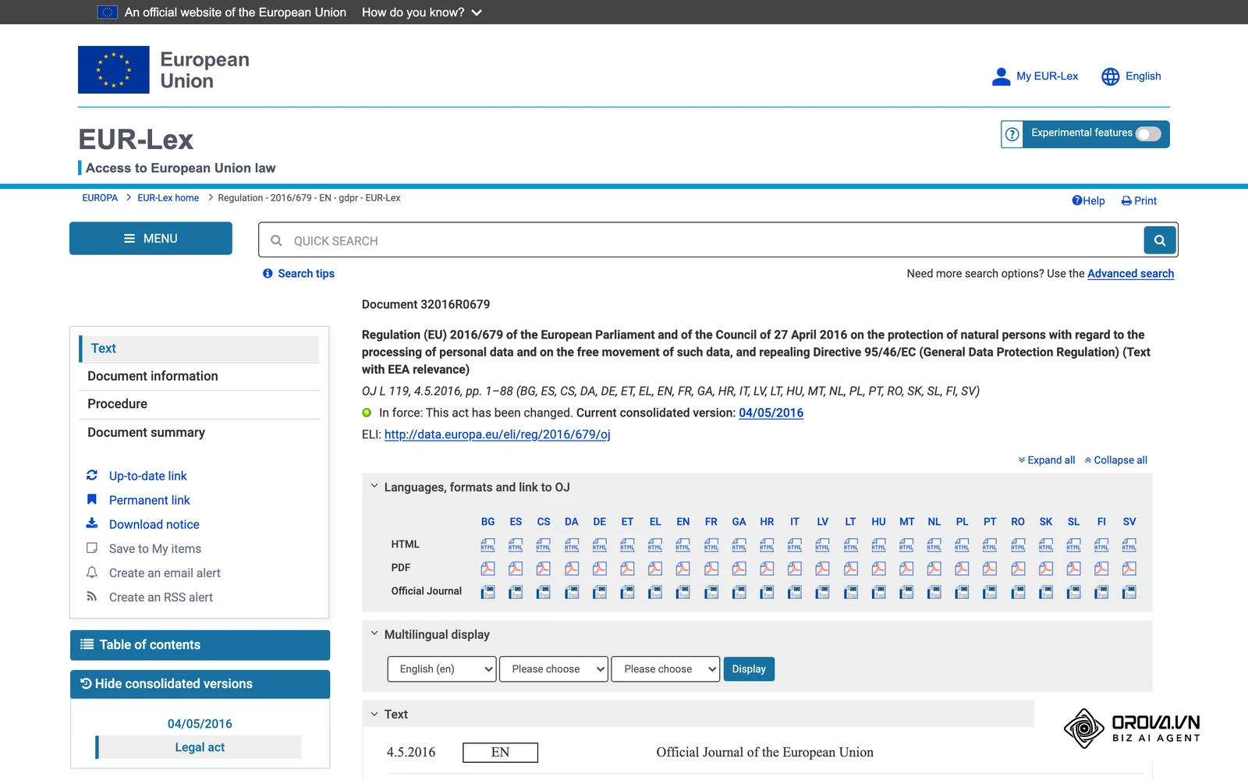Click Hide consolidated versions button

(200, 684)
